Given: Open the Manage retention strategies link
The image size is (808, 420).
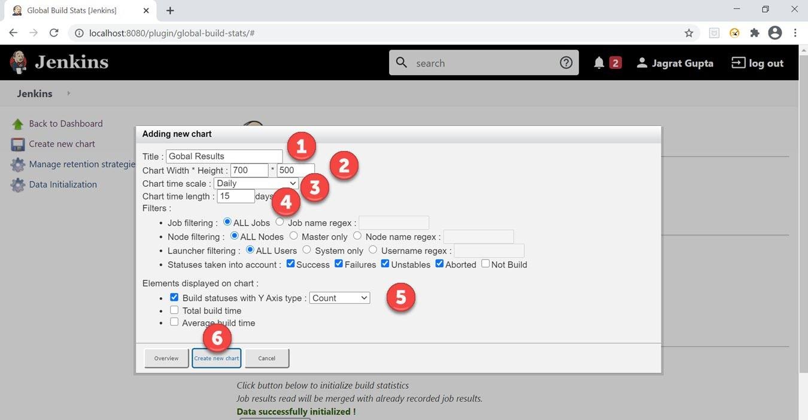Looking at the screenshot, I should click(x=82, y=164).
